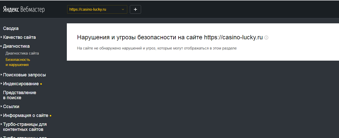Expand the arrow beside Турбо-страницы для контентных сайтов

[x=1, y=124]
